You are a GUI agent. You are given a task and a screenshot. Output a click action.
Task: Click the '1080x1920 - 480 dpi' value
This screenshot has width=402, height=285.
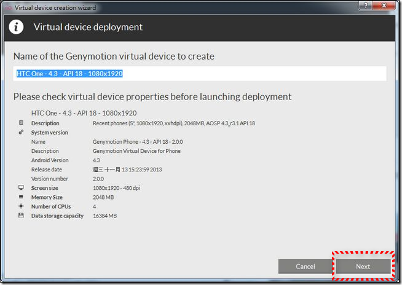point(116,188)
